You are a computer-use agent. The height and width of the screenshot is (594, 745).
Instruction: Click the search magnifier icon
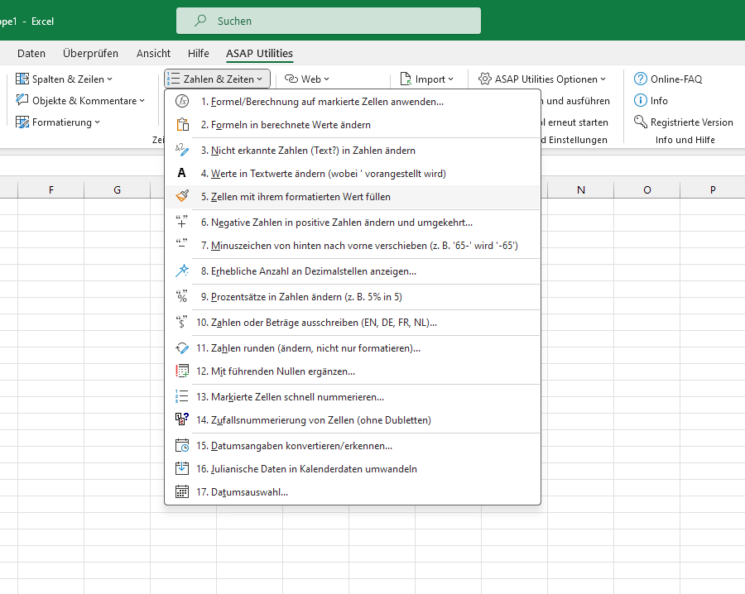pos(200,21)
